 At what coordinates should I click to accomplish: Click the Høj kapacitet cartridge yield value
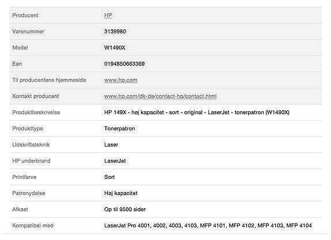pos(121,193)
